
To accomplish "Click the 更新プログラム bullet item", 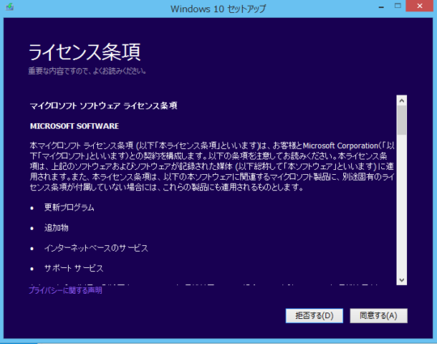I will 69,207.
